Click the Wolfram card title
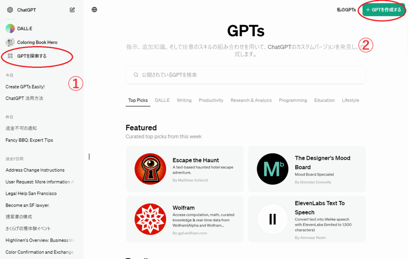The height and width of the screenshot is (259, 408). coord(183,208)
